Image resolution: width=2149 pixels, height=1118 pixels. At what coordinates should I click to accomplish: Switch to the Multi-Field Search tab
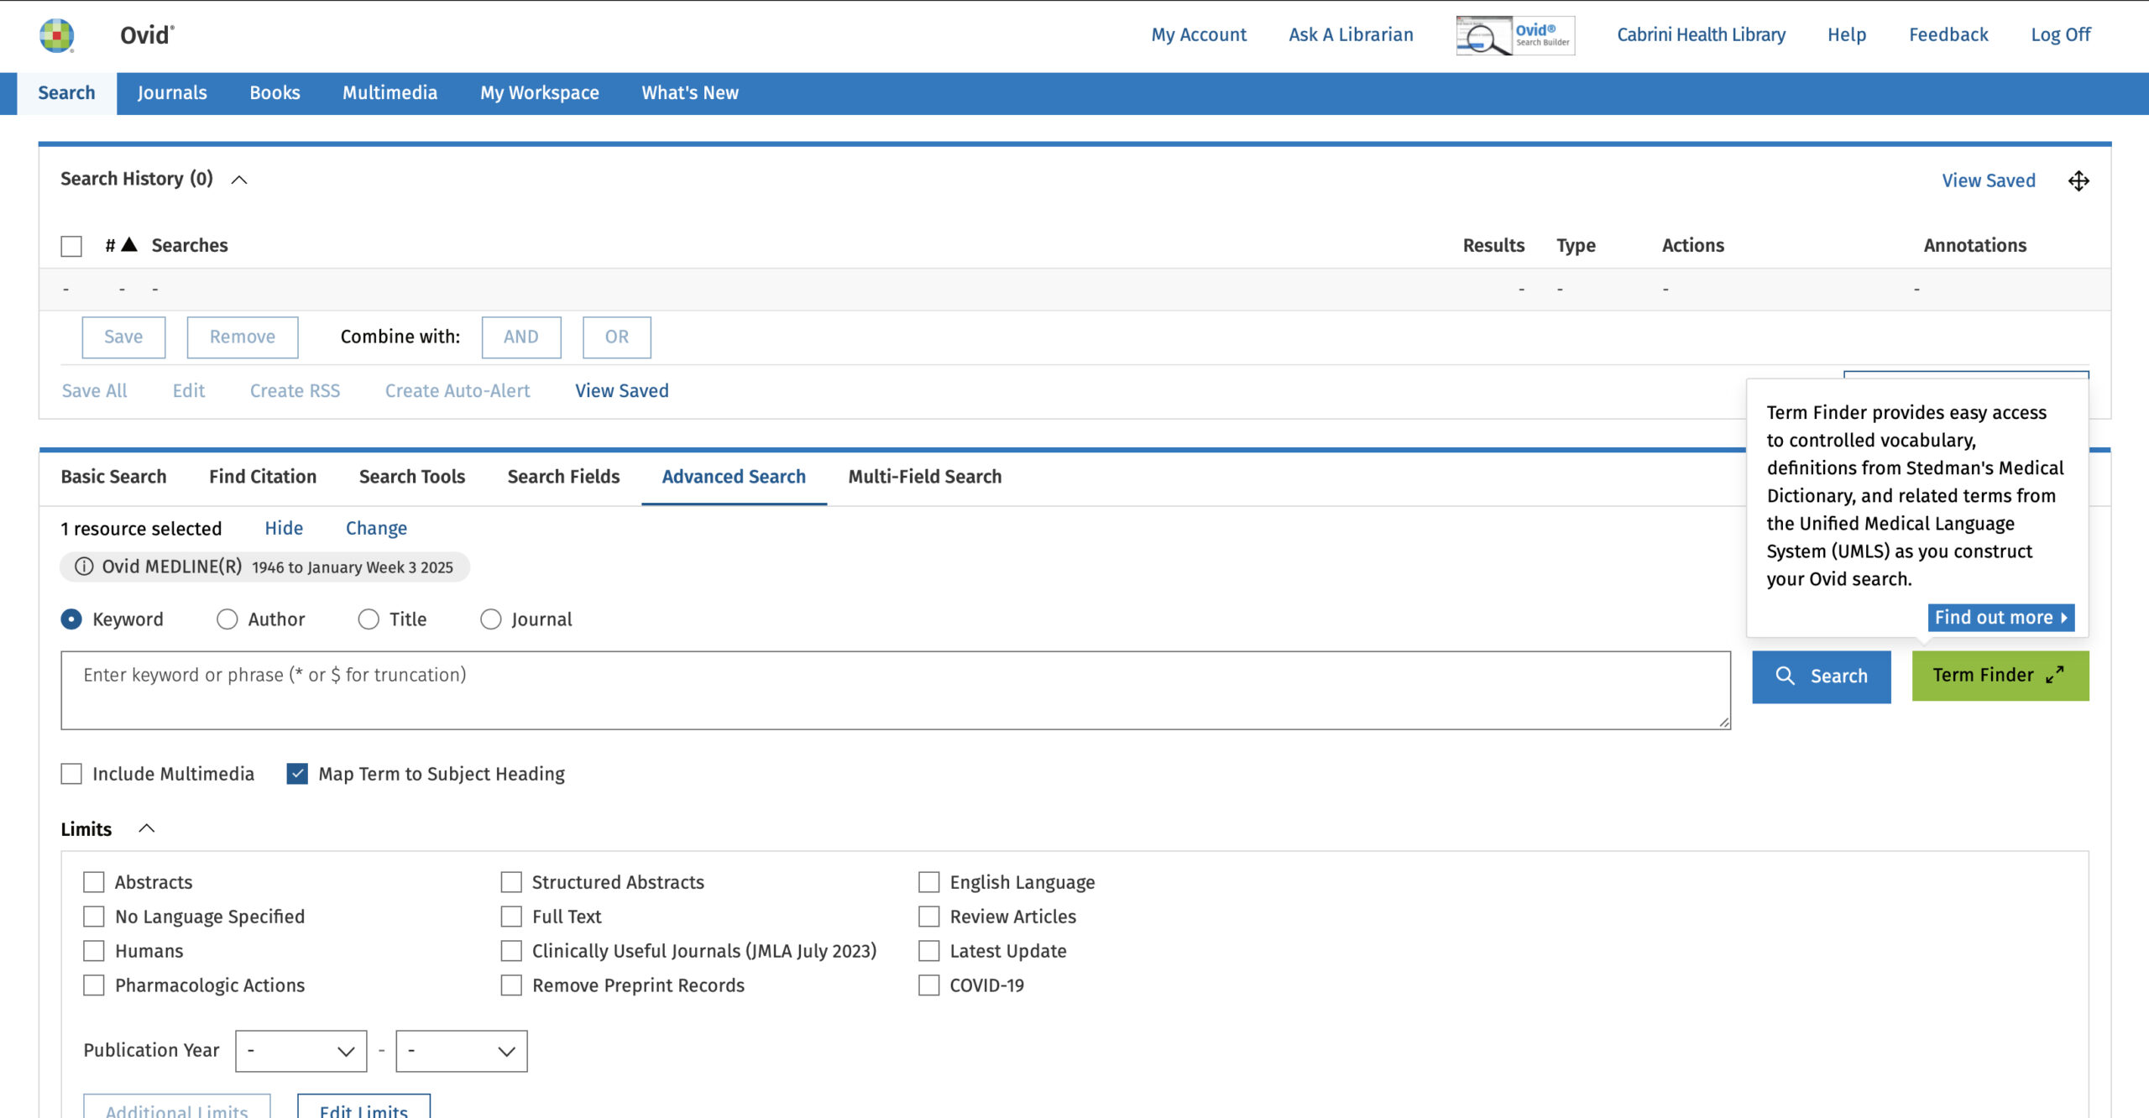pos(924,477)
